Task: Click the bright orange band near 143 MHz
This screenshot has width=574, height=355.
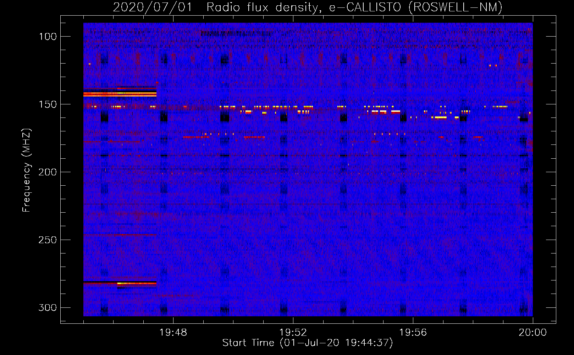Action: [120, 94]
